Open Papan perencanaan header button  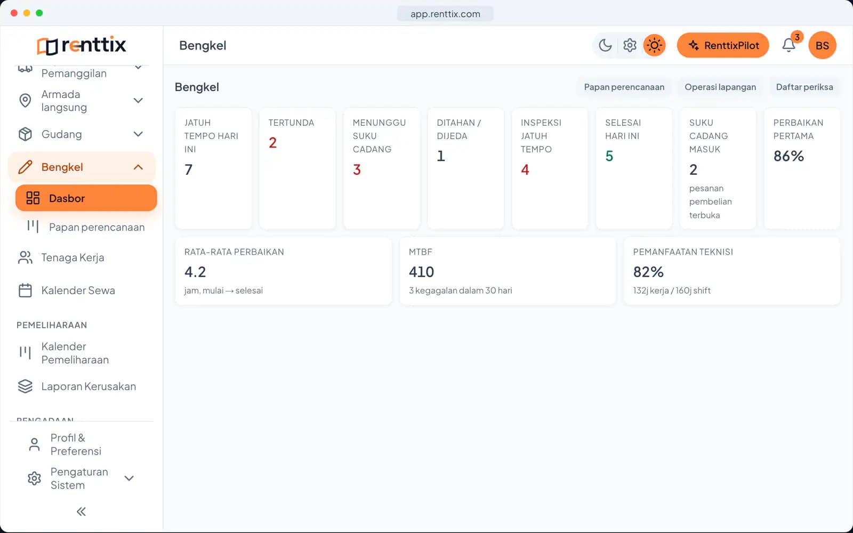coord(624,87)
